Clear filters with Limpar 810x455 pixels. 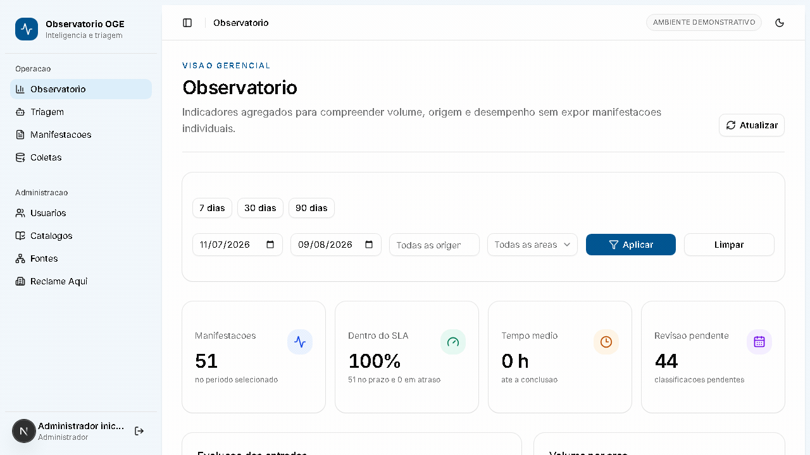pyautogui.click(x=729, y=245)
